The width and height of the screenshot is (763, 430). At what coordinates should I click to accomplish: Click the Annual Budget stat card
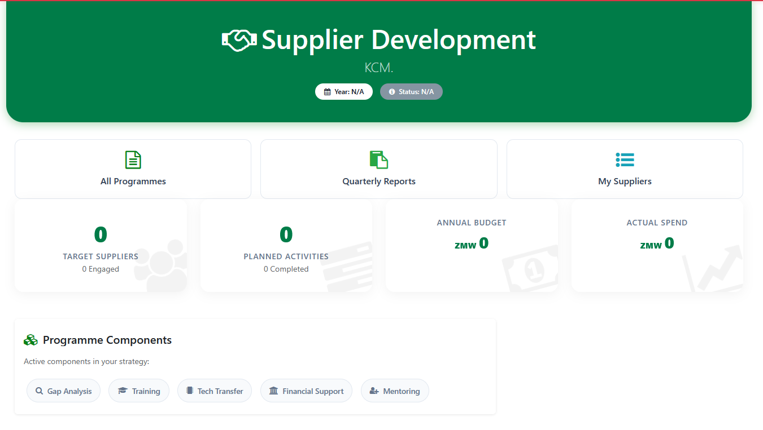point(472,246)
